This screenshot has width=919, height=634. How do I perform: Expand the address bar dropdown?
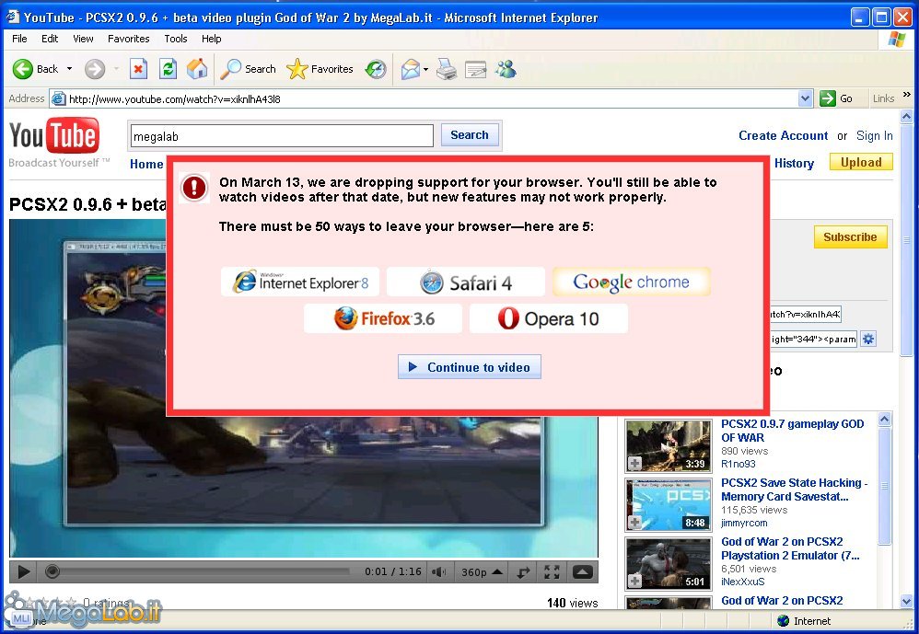point(806,99)
